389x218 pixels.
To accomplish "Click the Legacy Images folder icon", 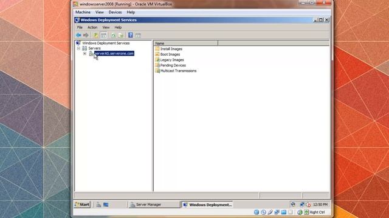I will pyautogui.click(x=157, y=60).
